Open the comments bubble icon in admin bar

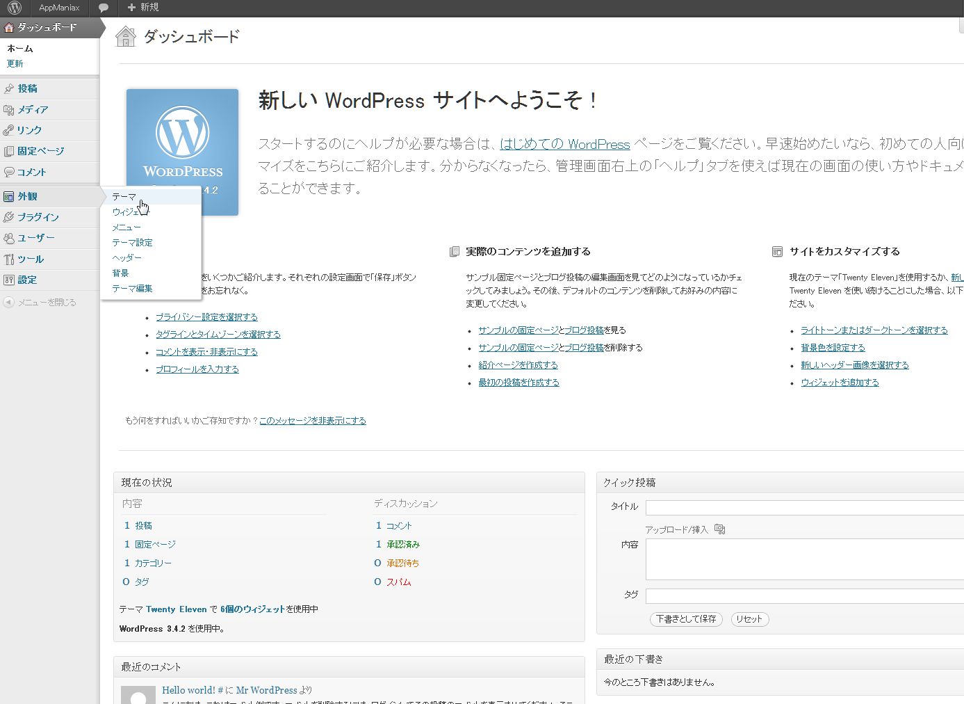pyautogui.click(x=104, y=8)
